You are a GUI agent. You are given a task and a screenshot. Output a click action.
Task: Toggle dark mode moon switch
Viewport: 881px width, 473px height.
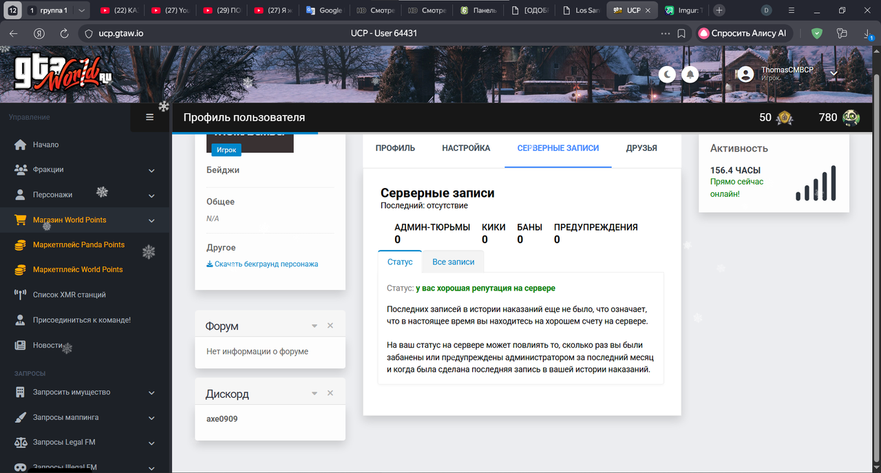tap(667, 74)
